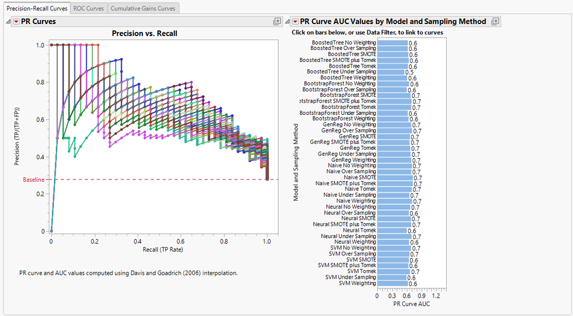573x316 pixels.
Task: Select the GenReg No Weighting bar
Action: point(394,124)
